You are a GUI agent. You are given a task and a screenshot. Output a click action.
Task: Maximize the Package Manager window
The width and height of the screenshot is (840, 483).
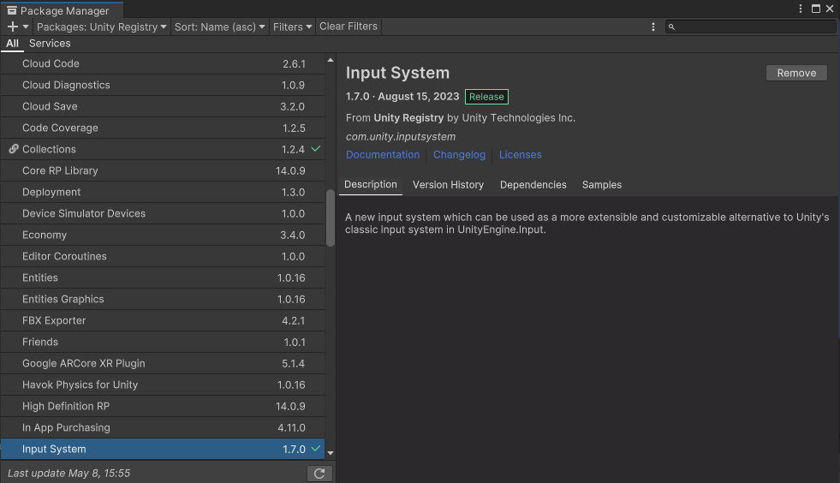click(x=816, y=9)
